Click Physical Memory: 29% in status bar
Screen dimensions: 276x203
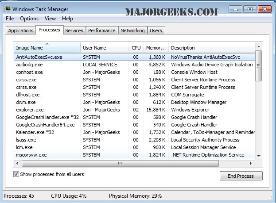(x=136, y=196)
